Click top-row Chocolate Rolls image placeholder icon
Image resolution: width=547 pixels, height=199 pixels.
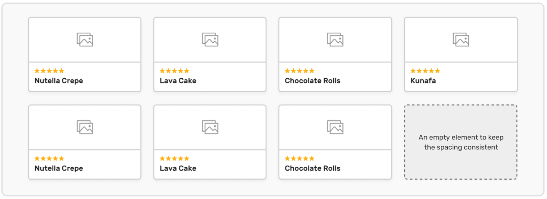click(335, 40)
